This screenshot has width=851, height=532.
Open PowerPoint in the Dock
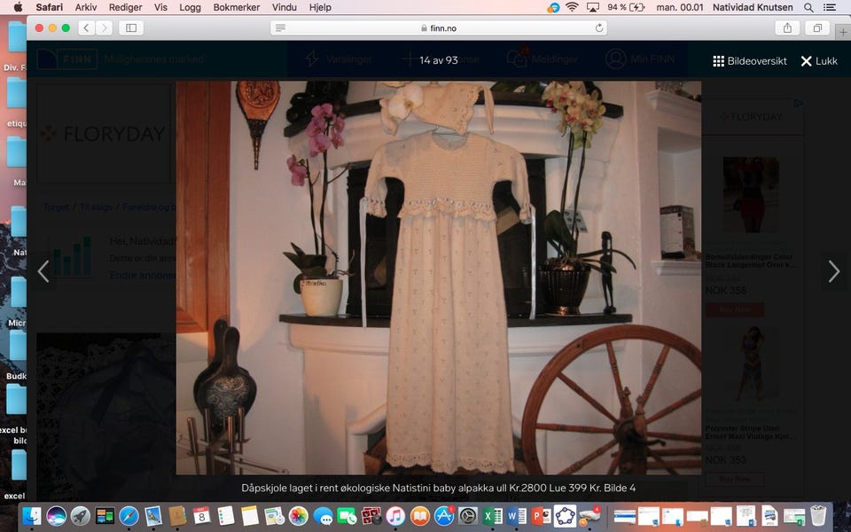pos(541,516)
